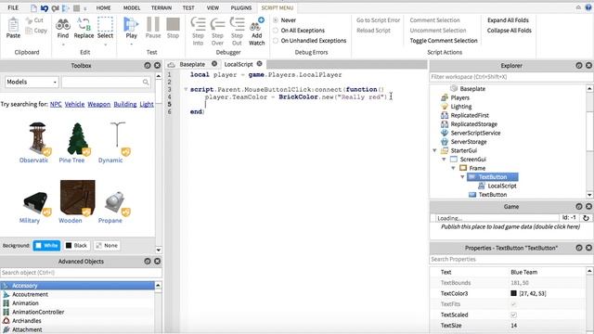Collapse the Frame tree node
594x334 pixels.
(x=453, y=168)
